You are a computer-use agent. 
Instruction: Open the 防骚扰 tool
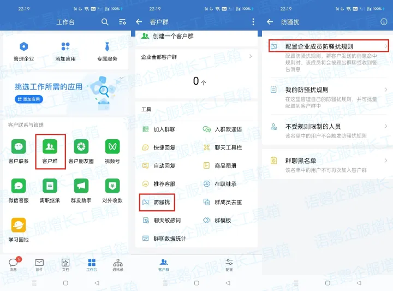pyautogui.click(x=157, y=202)
